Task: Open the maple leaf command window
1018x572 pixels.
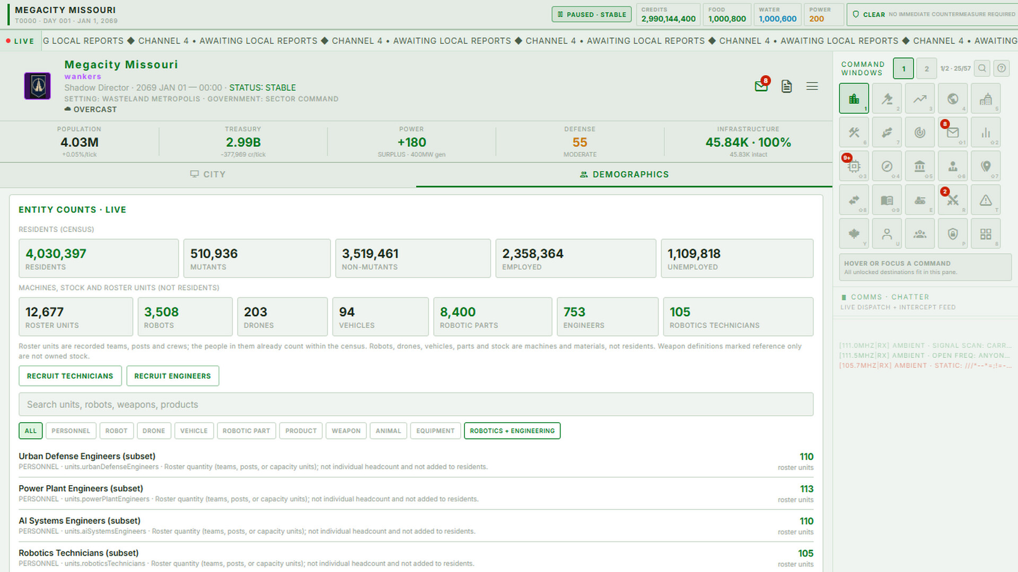Action: (x=854, y=234)
